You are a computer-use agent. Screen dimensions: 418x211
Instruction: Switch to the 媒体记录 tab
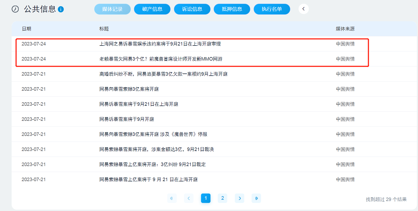pyautogui.click(x=112, y=9)
